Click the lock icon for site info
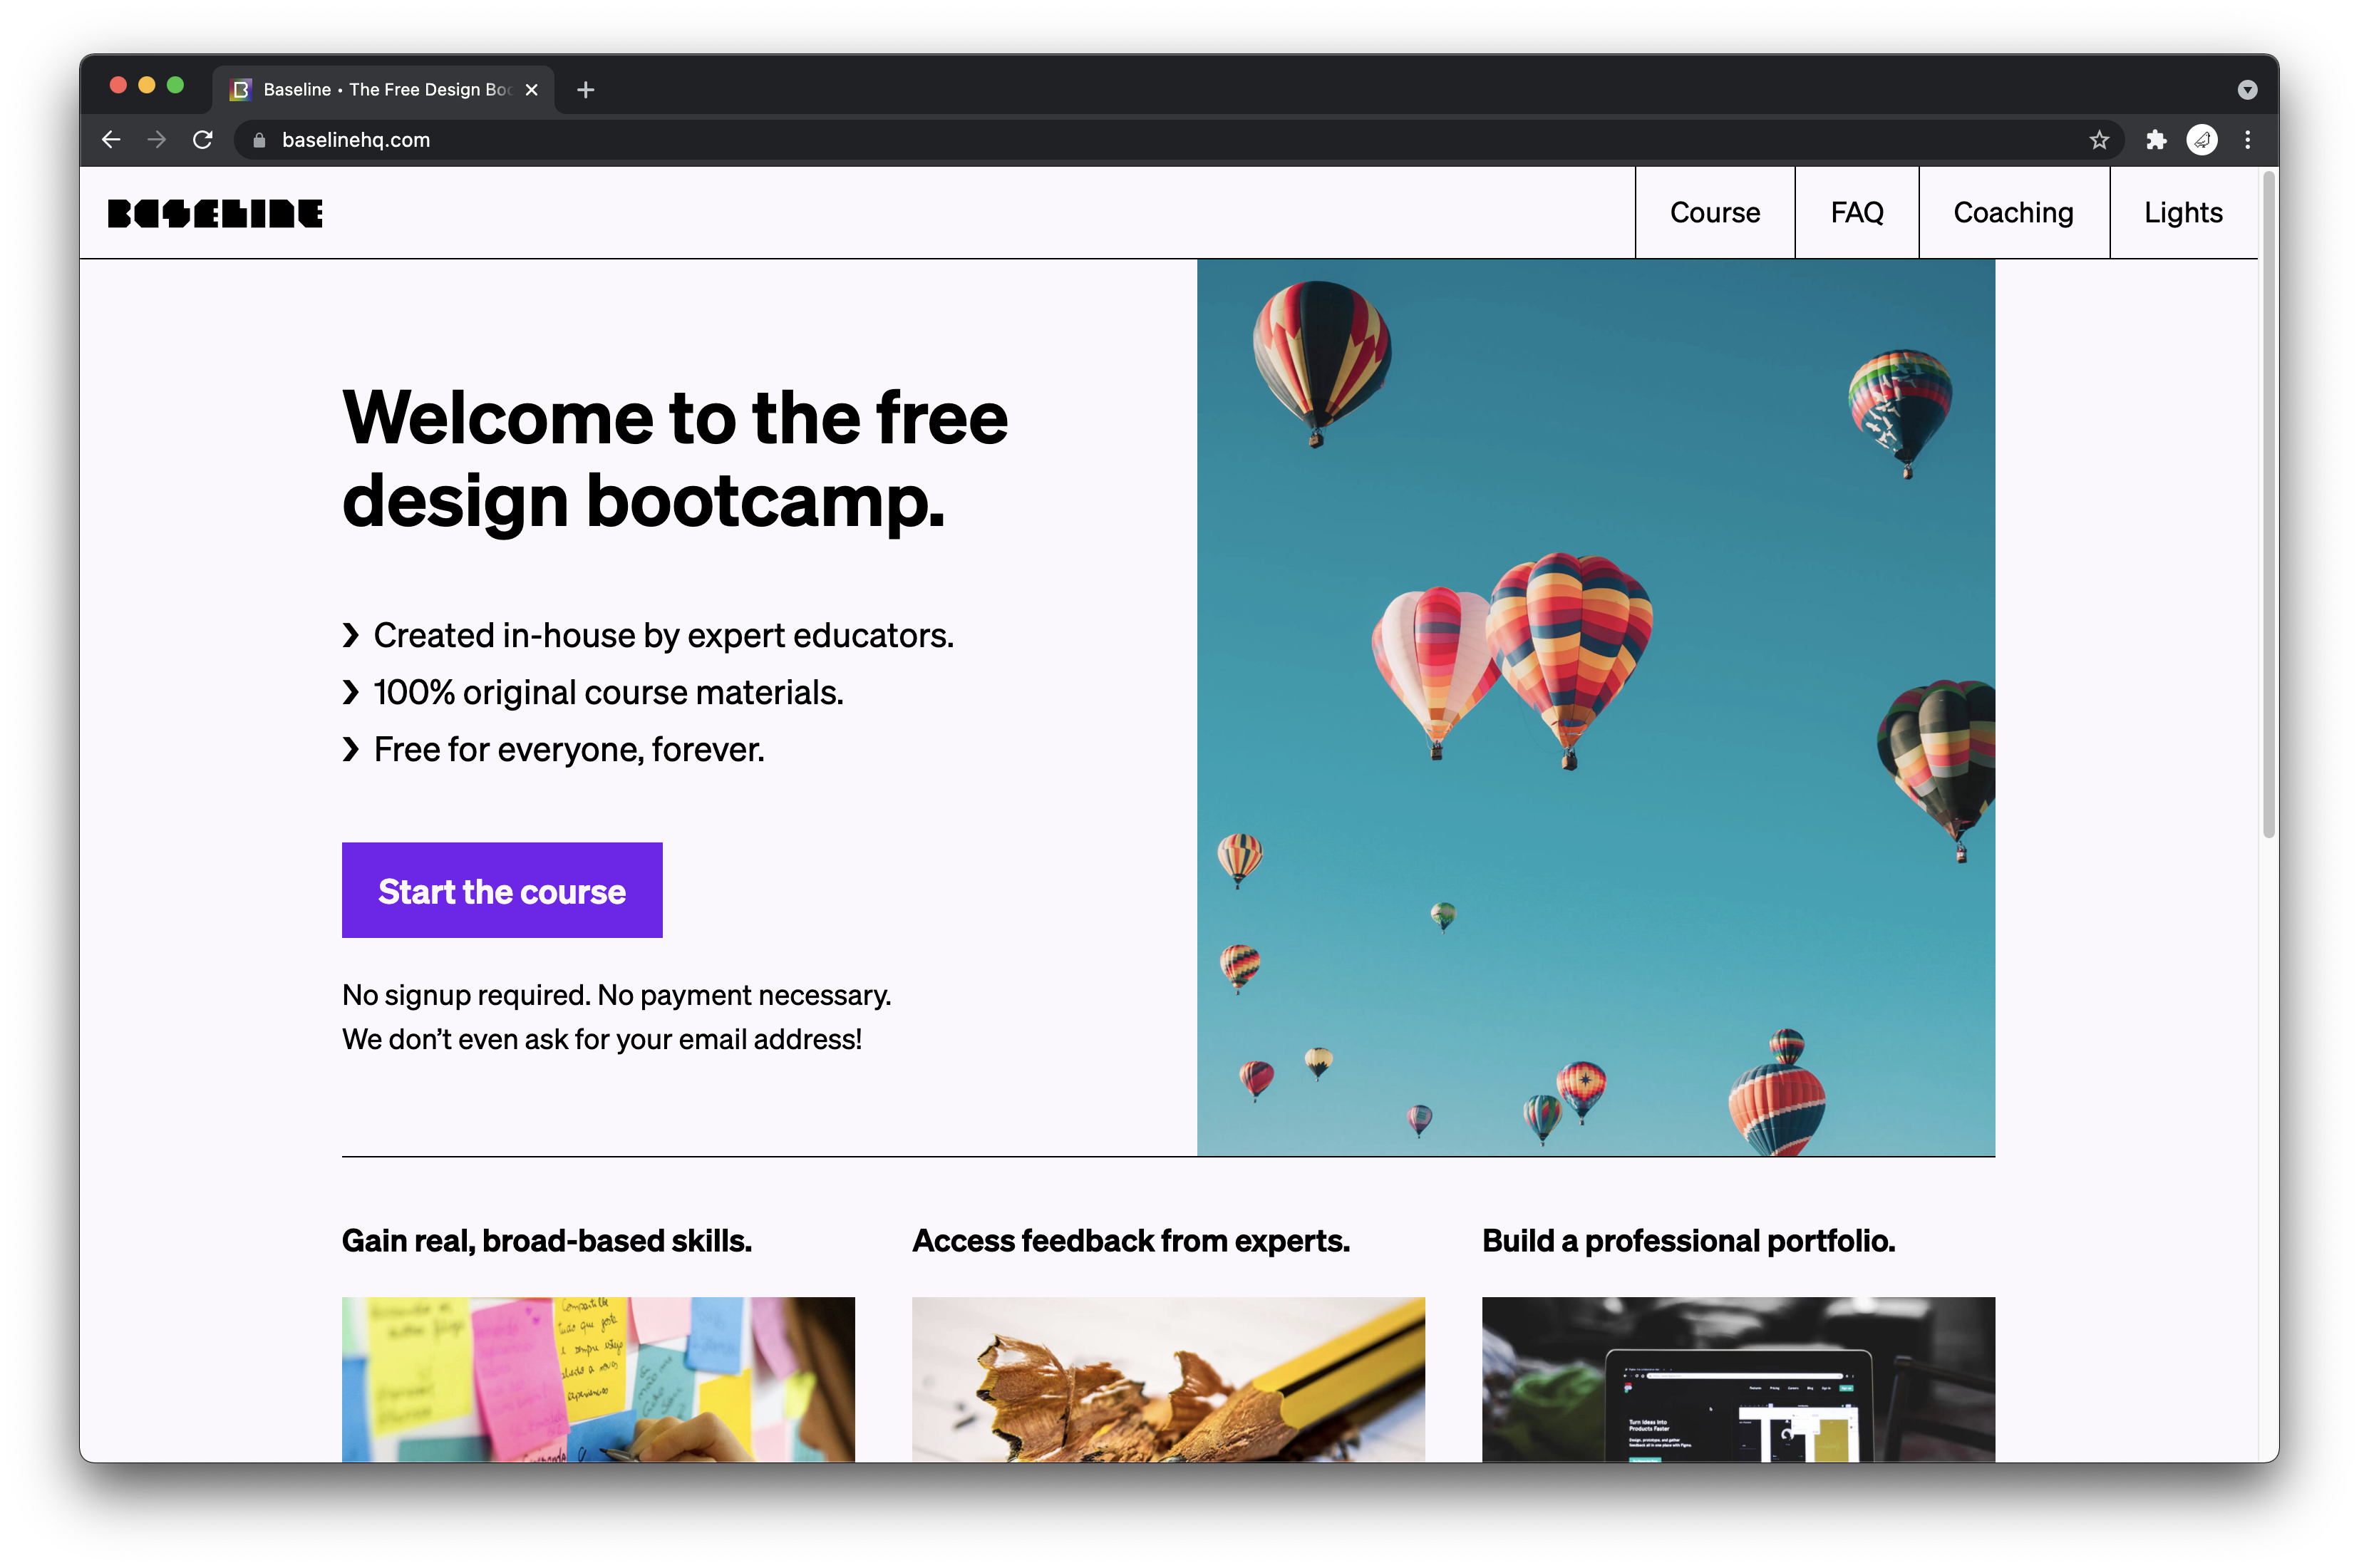2359x1568 pixels. tap(259, 140)
